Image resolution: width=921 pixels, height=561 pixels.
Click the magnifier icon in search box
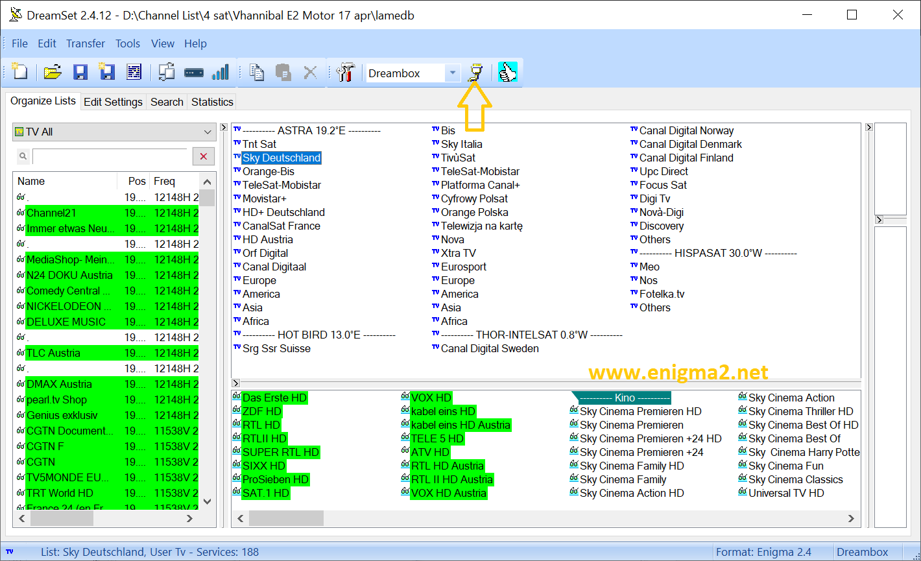pyautogui.click(x=23, y=156)
